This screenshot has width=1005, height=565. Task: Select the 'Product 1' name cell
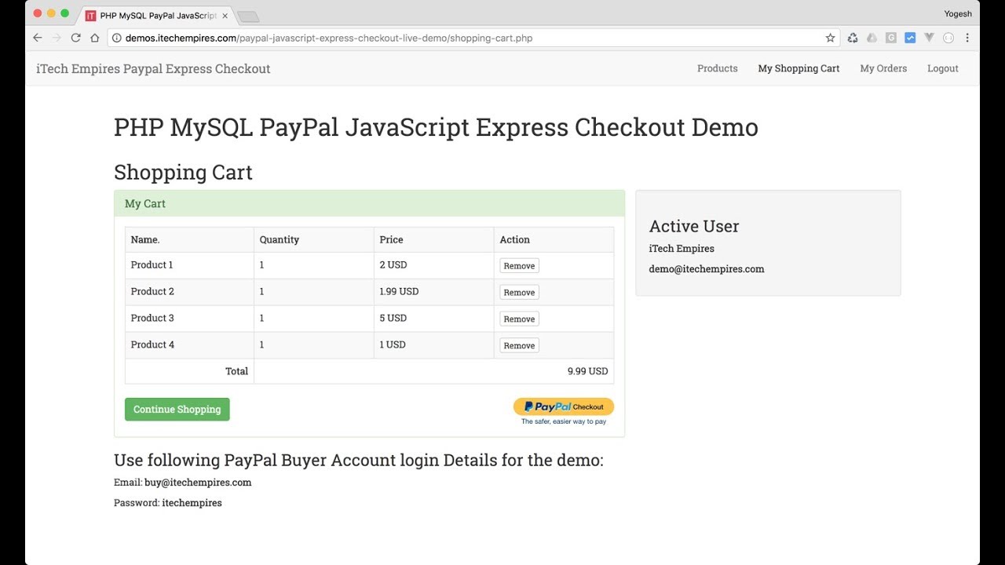pyautogui.click(x=189, y=265)
